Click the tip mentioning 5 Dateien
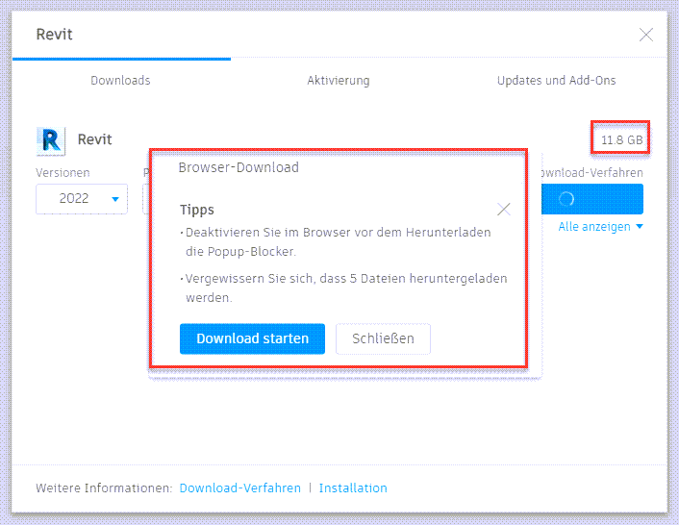 [344, 287]
